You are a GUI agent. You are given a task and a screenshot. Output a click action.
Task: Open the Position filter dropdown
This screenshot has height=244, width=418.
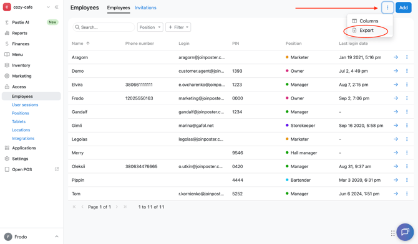tap(150, 27)
